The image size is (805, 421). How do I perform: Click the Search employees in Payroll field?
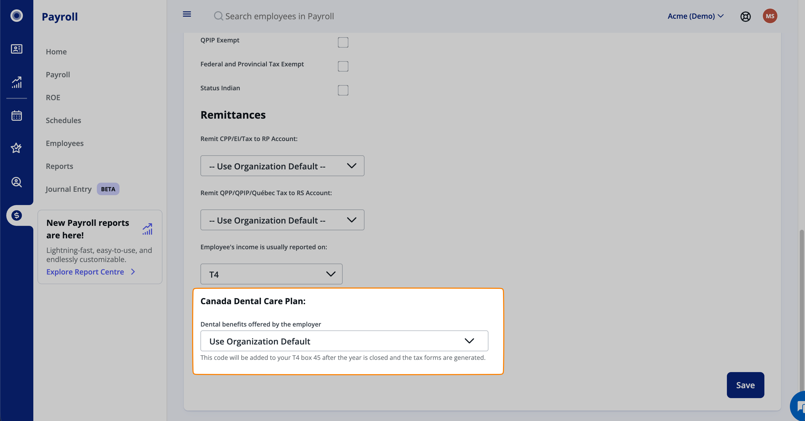tap(279, 16)
